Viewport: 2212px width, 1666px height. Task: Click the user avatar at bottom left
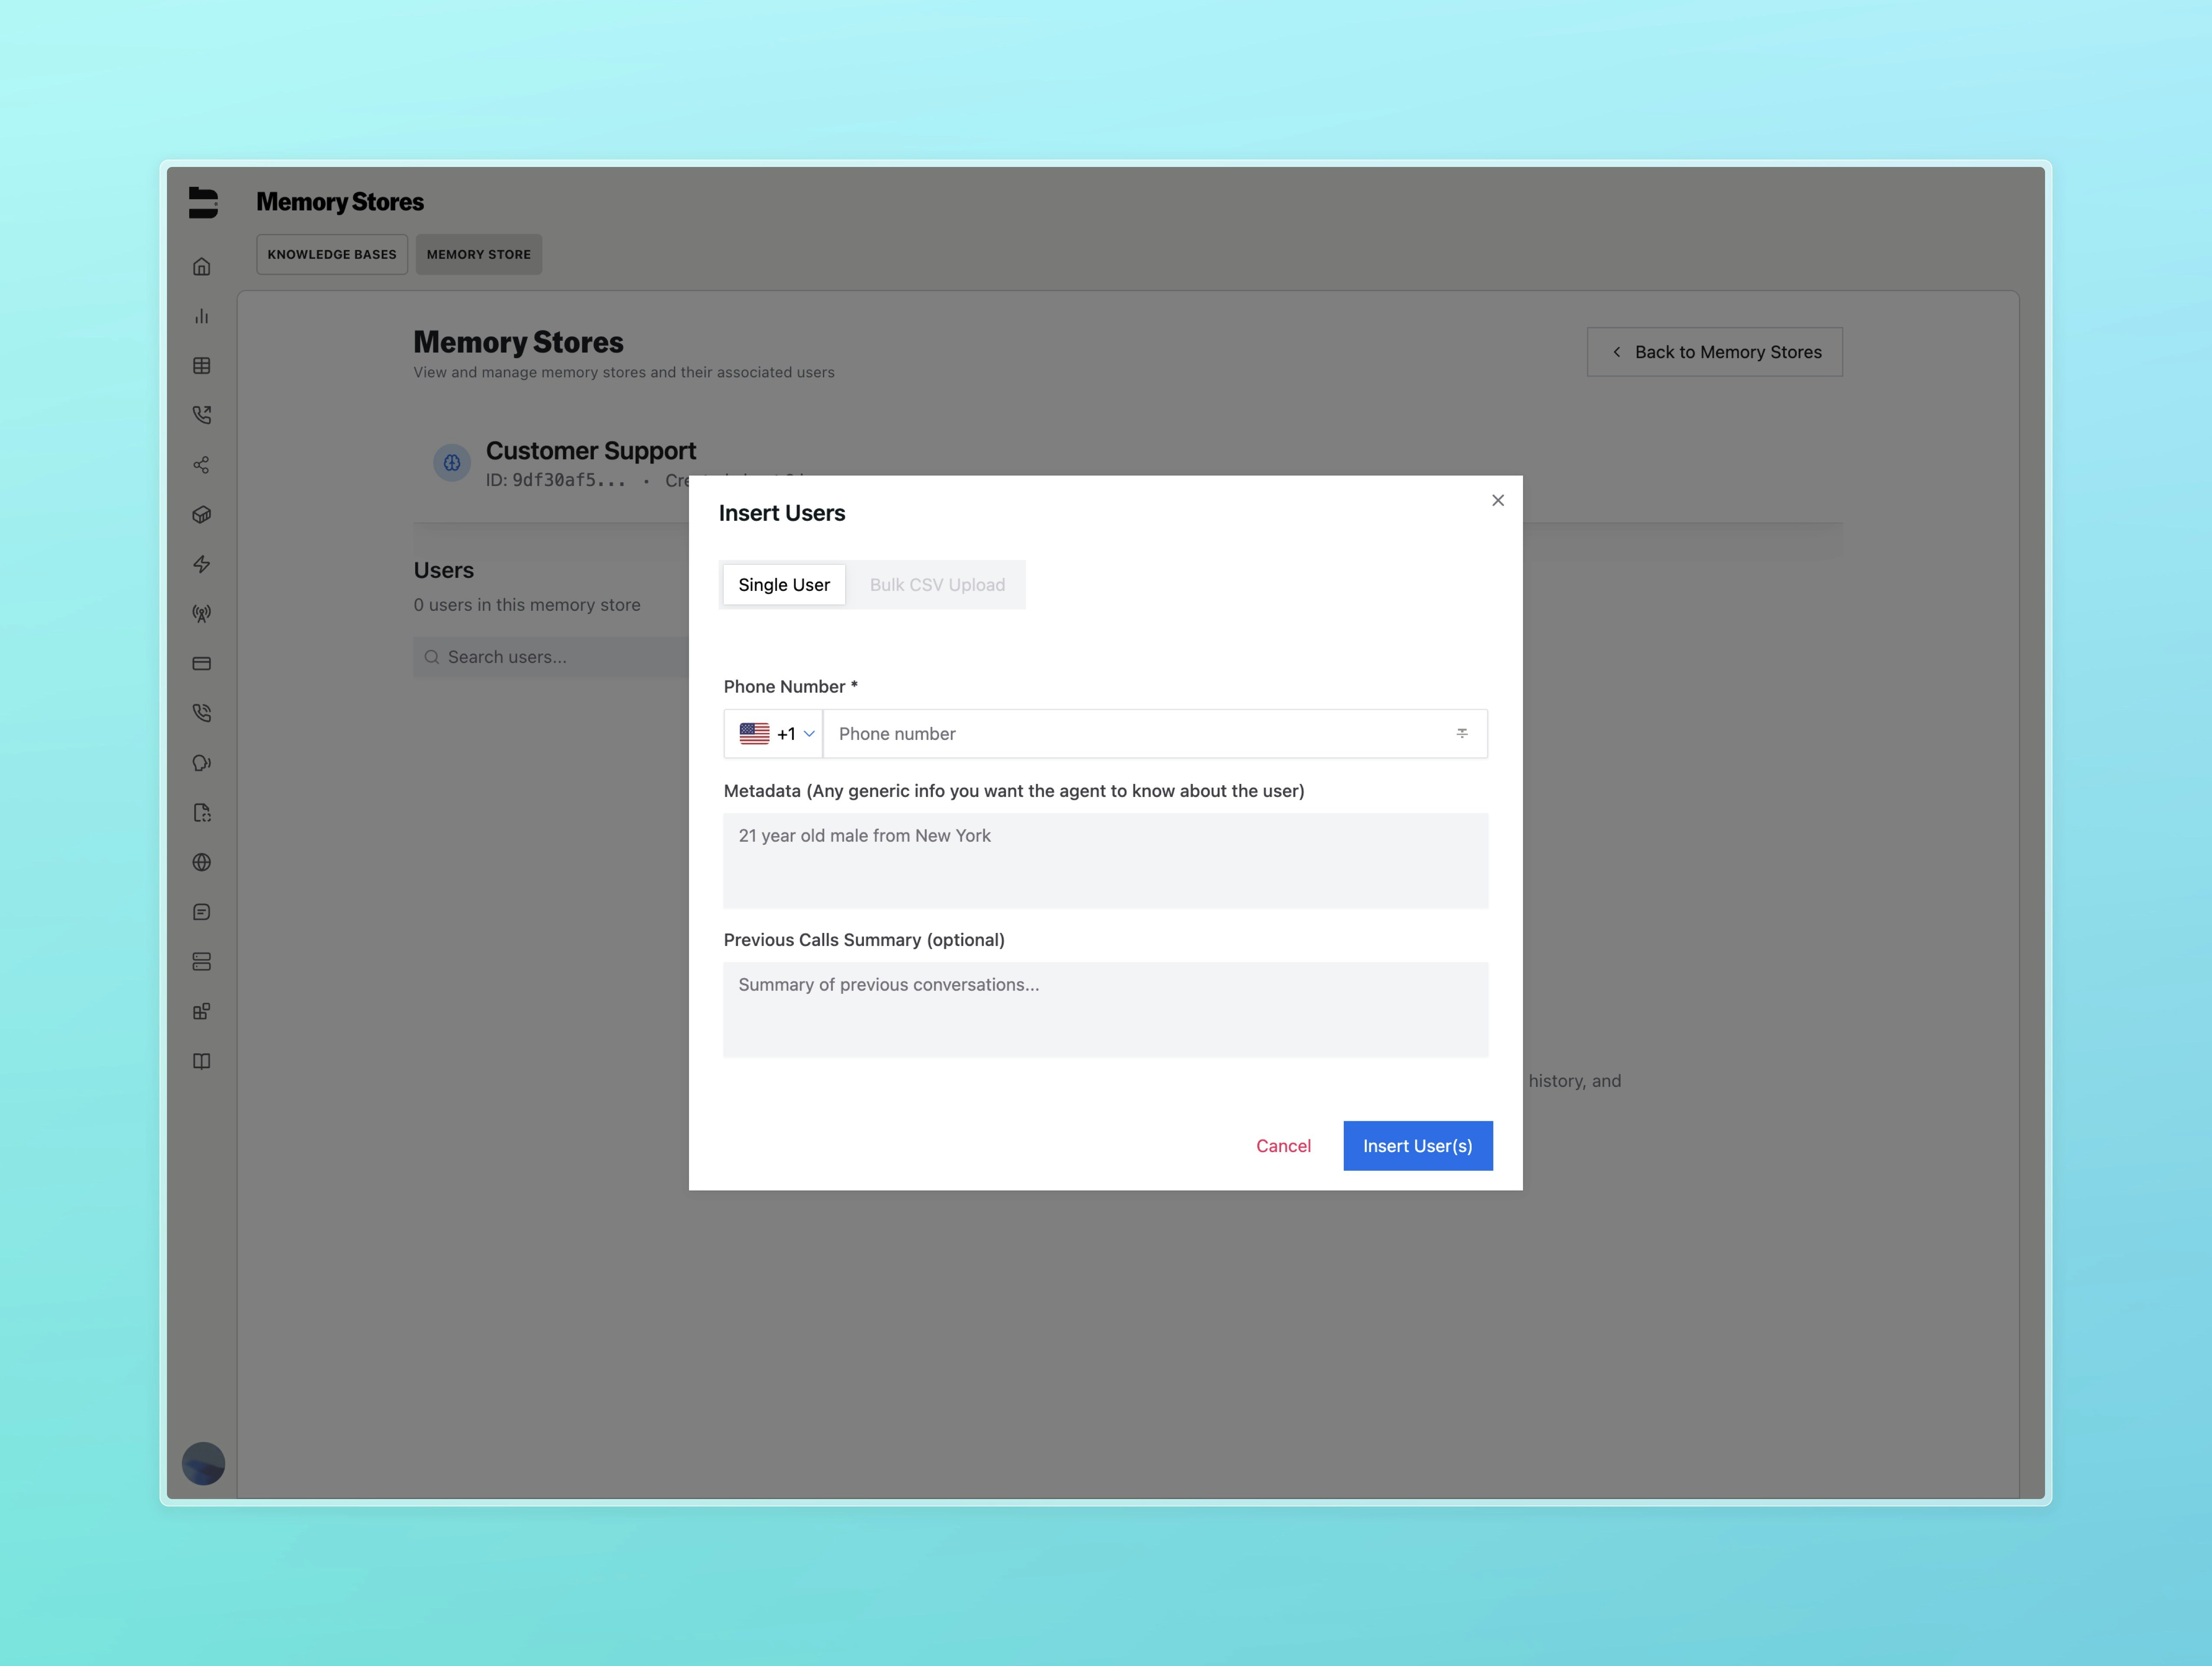click(x=203, y=1463)
